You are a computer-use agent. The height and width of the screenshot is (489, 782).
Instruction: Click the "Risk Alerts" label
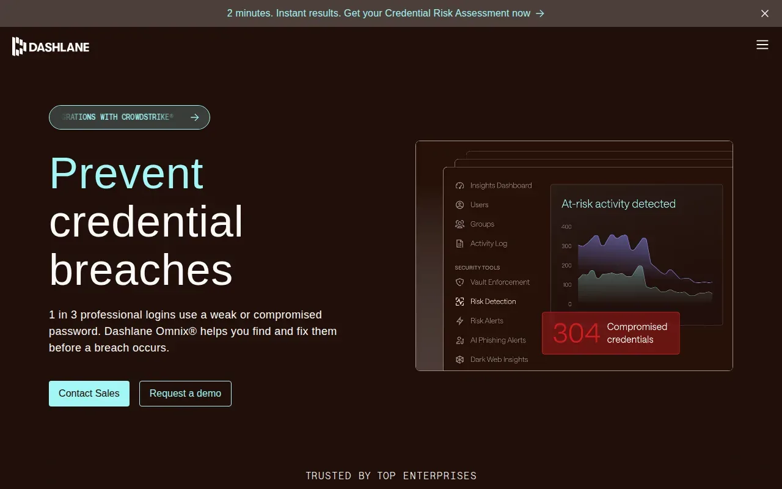(x=487, y=321)
